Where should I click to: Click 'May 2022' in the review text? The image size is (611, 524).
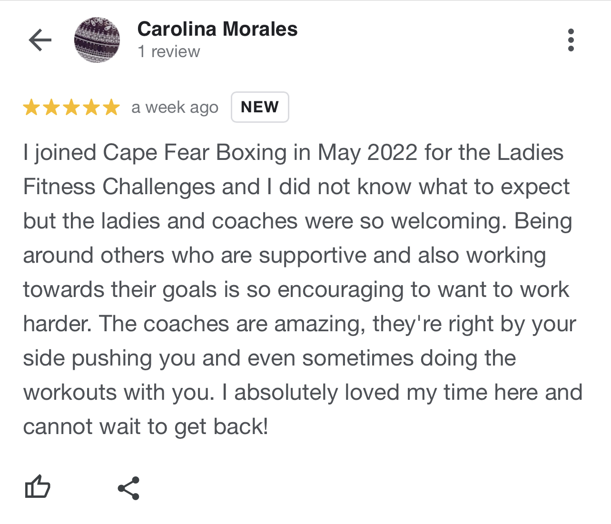coord(367,153)
